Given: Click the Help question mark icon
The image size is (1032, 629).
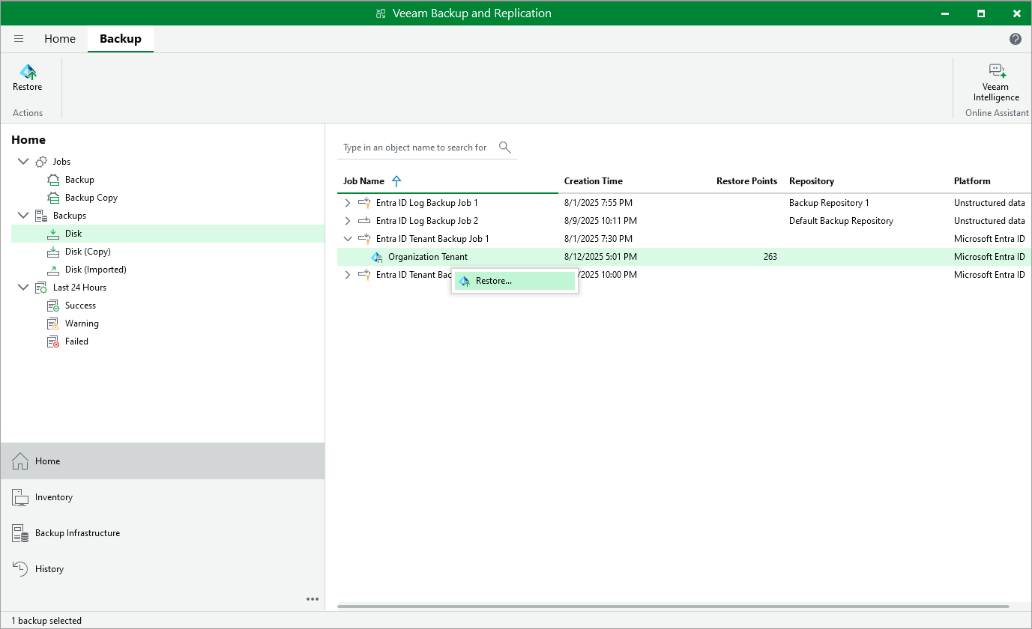Looking at the screenshot, I should pos(1016,38).
